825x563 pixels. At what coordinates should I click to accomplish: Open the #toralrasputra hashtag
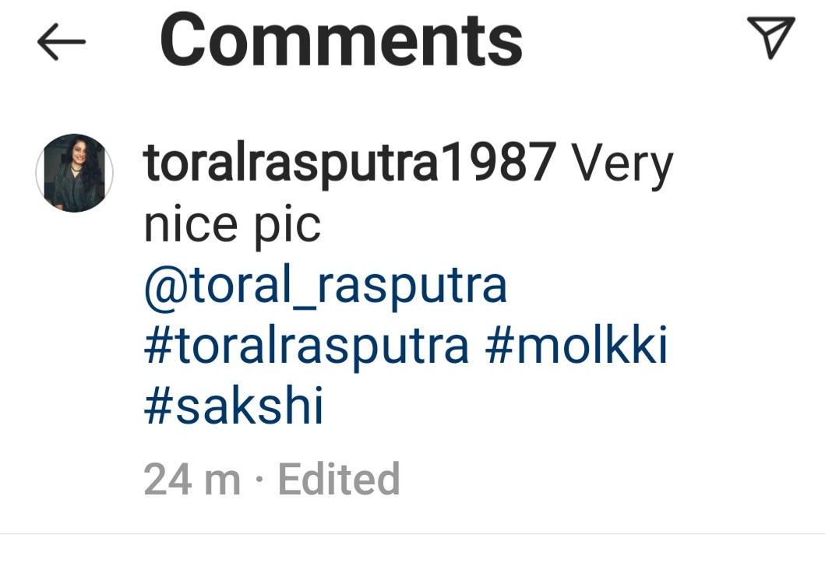coord(306,347)
